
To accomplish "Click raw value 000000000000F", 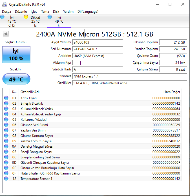I will pyautogui.click(x=166, y=163).
